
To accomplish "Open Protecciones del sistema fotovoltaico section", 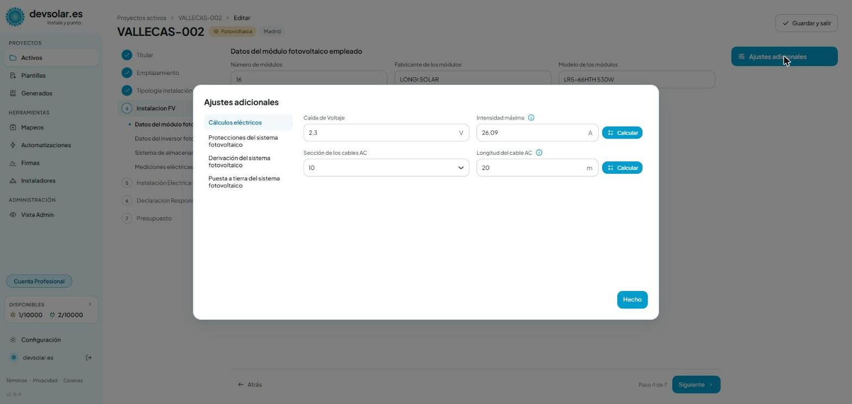I will [x=248, y=141].
